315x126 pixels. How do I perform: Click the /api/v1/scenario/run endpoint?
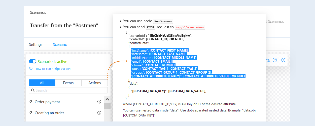190,27
